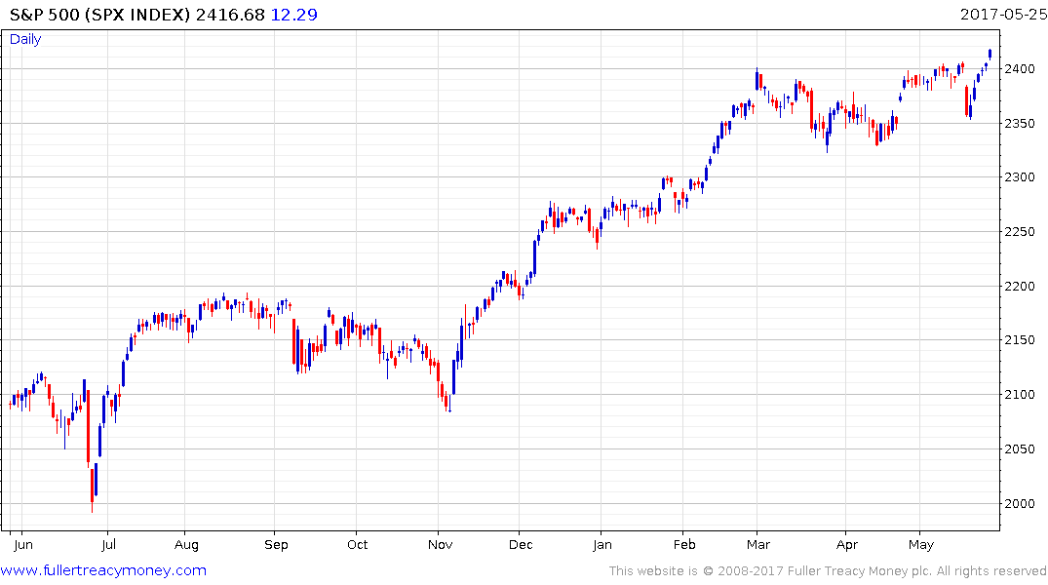Click the 'Dec' month axis label
This screenshot has height=585, width=1048.
tap(521, 545)
